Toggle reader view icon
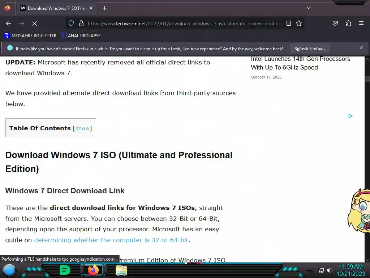 [x=289, y=23]
